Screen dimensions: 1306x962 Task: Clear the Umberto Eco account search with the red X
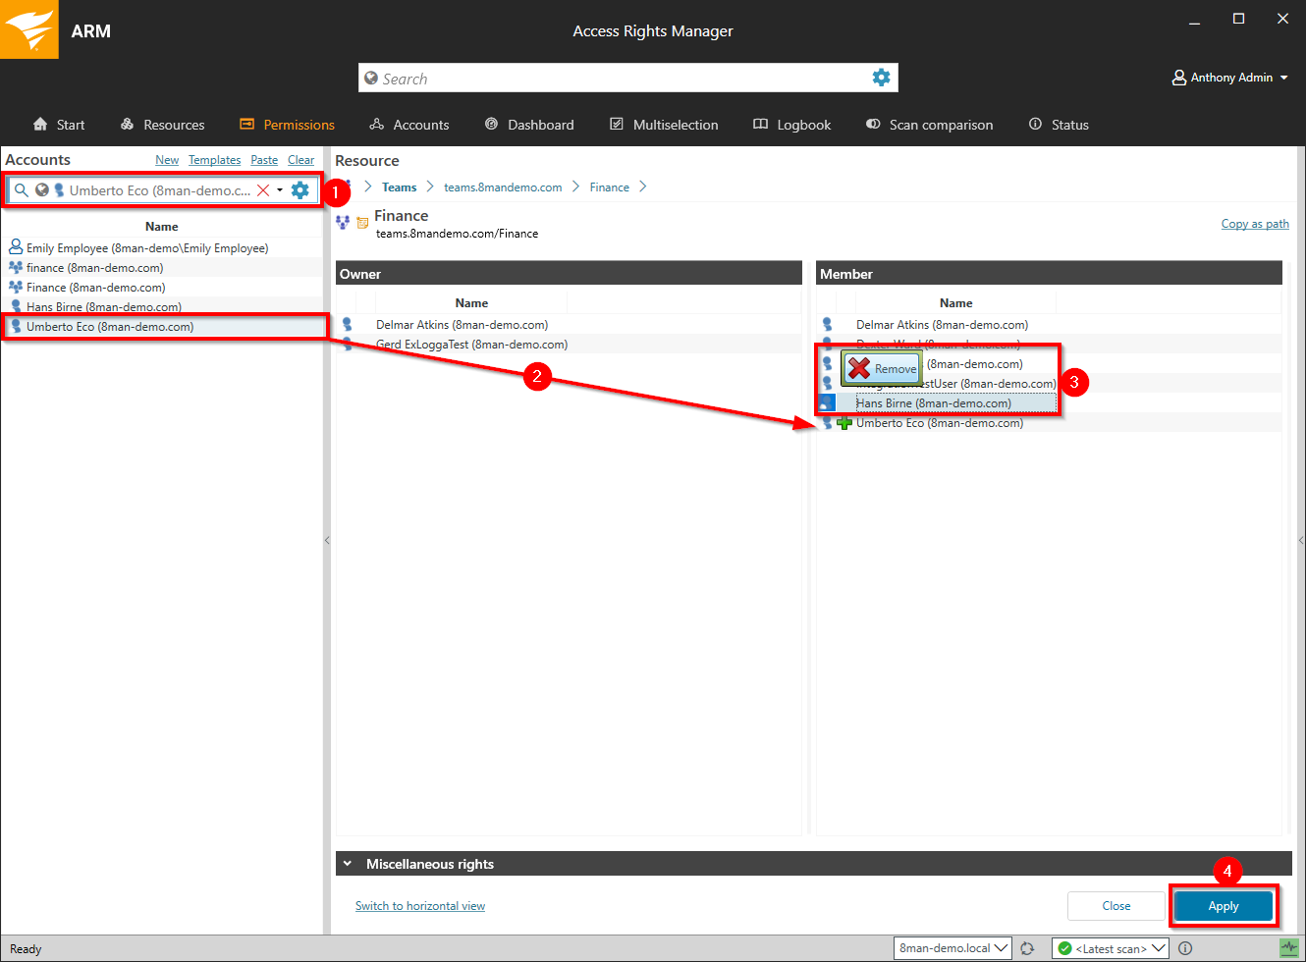pos(263,190)
